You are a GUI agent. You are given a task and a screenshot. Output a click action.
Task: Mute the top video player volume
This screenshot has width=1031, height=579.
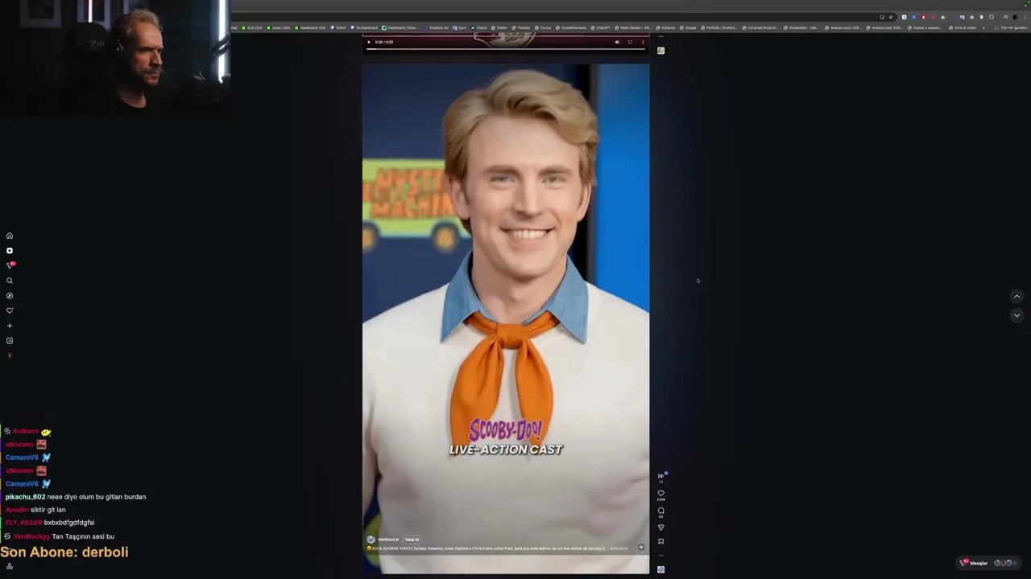617,42
